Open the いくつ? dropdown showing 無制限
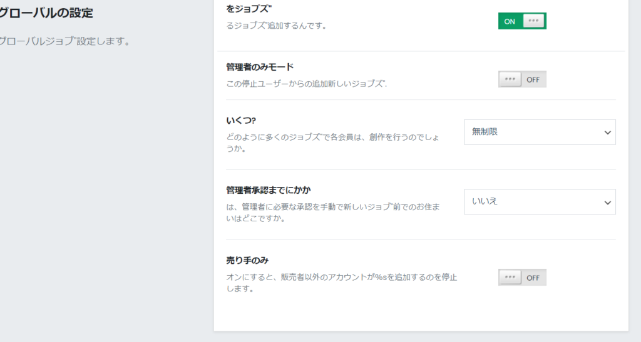Screen dimensions: 641x342 540,132
